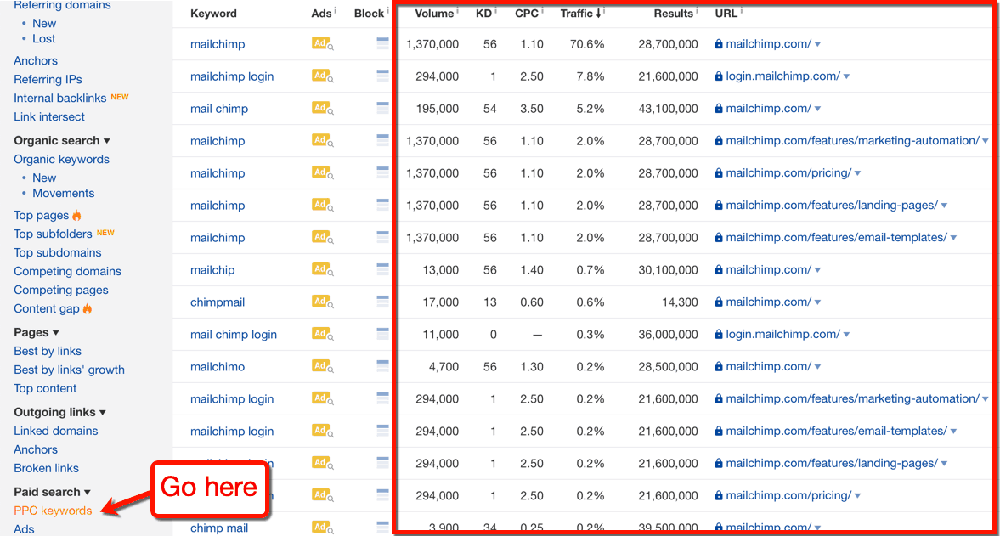The height and width of the screenshot is (536, 1000).
Task: Open Internal backlinks
Action: click(61, 98)
